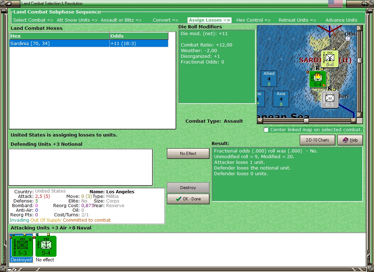Click the United States flag icon
374x272 pixels.
[335, 4]
